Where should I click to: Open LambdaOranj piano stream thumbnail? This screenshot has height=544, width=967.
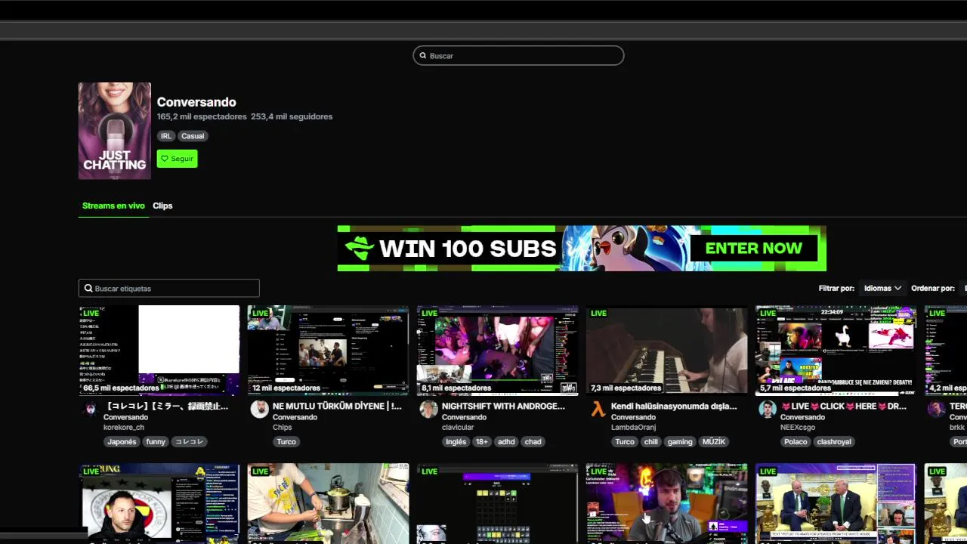pos(666,351)
